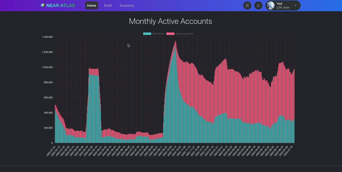
Task: Open the hamburger menu icon
Action: 247,5
